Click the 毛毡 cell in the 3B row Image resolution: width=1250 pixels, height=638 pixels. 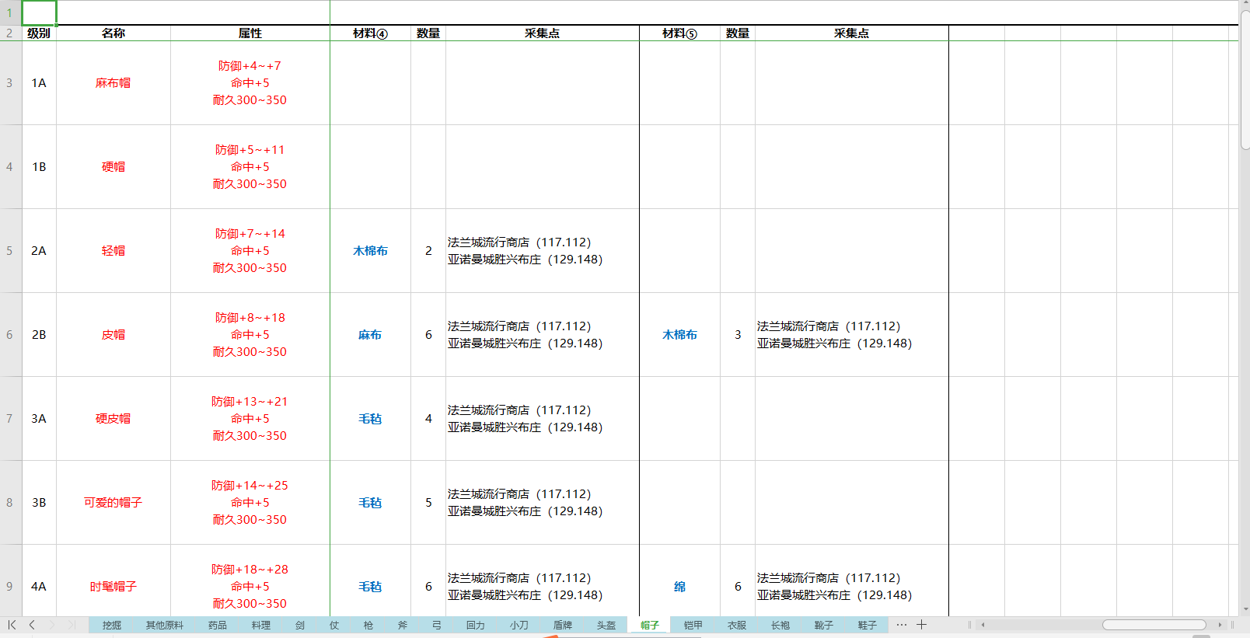(x=371, y=503)
